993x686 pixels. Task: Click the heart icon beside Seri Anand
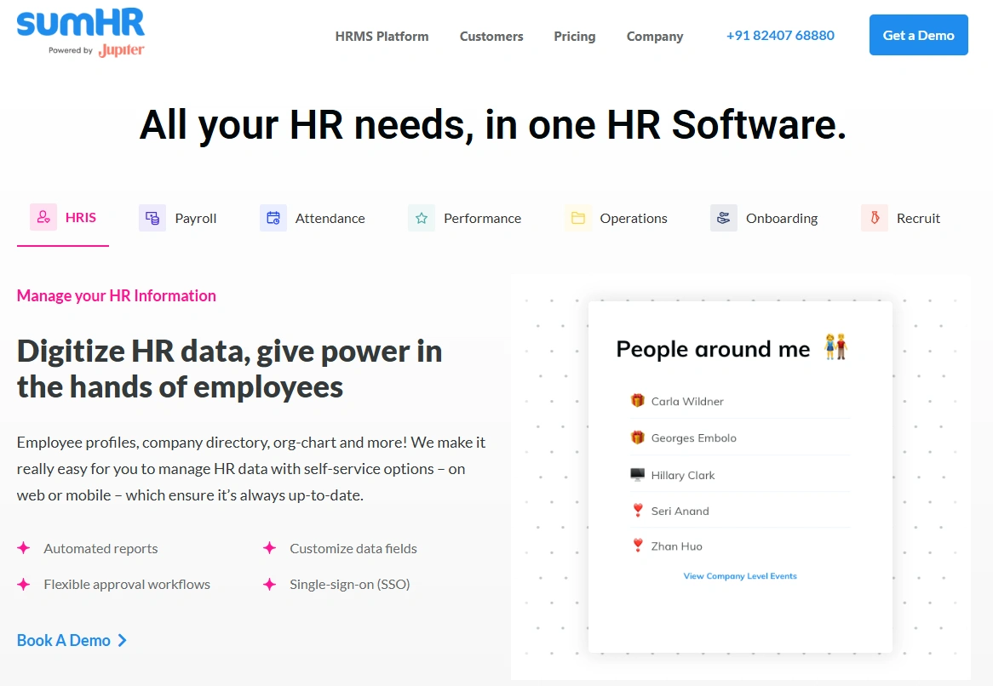coord(638,510)
